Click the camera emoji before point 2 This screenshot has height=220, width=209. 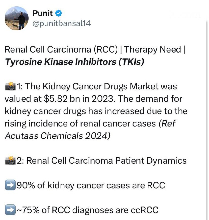pos(11,161)
